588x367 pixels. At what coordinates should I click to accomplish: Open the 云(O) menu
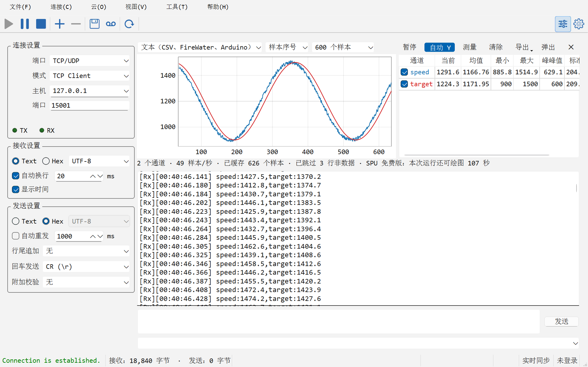point(99,7)
